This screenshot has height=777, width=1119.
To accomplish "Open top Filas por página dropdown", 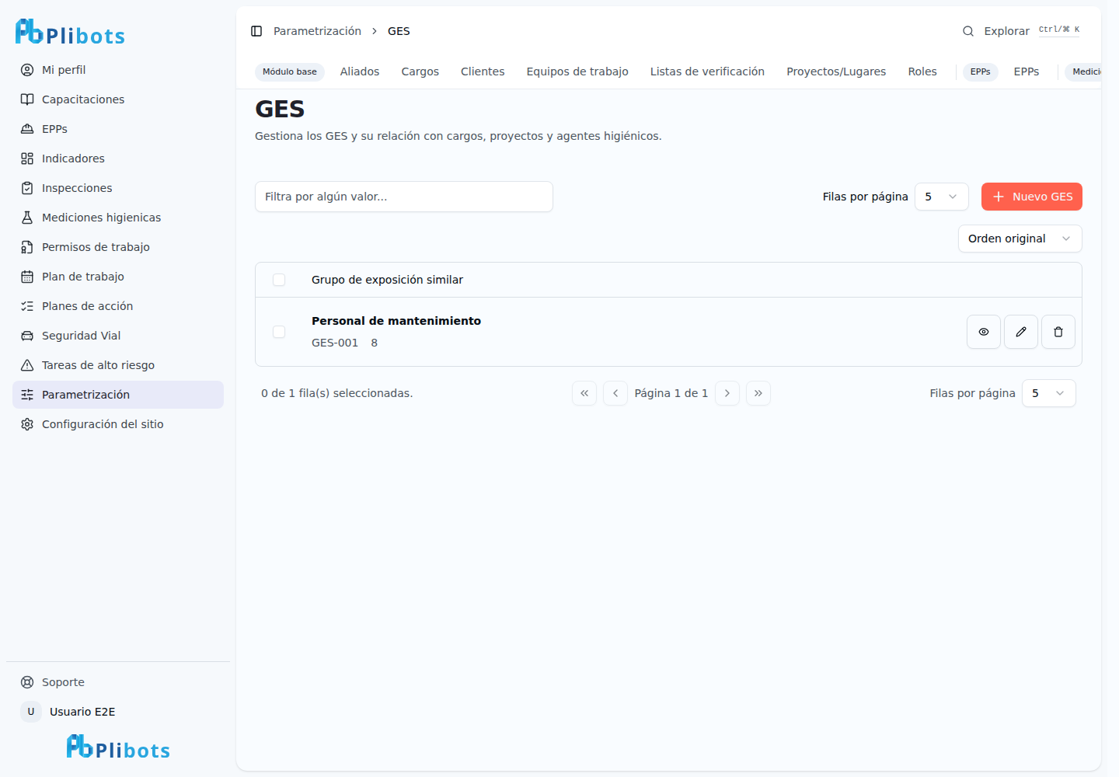I will tap(942, 197).
